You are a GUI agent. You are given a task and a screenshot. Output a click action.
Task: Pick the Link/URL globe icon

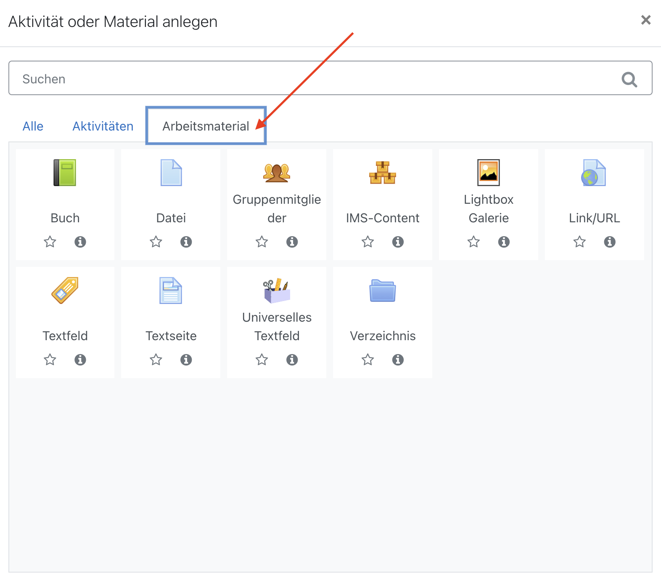[x=594, y=173]
